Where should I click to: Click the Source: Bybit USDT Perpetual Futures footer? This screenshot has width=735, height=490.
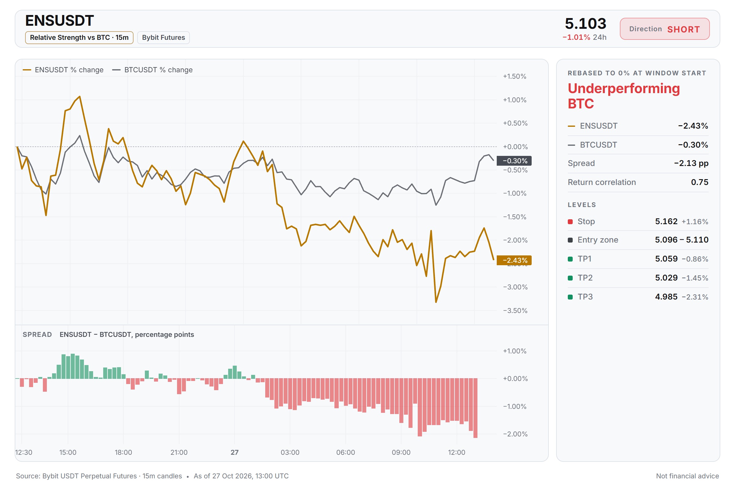click(x=99, y=476)
